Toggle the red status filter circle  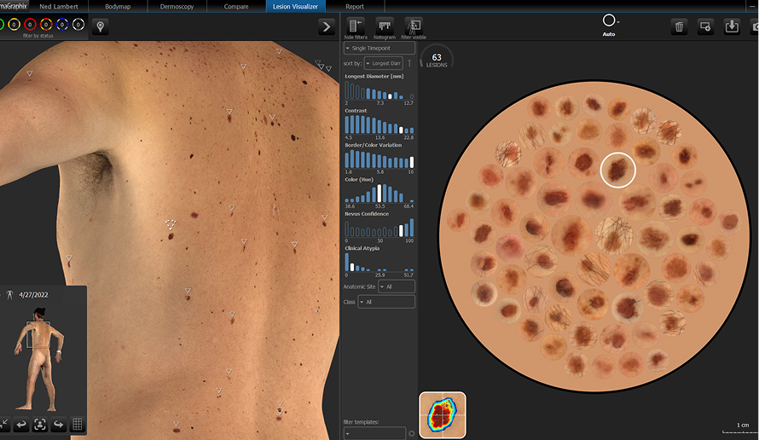[x=28, y=25]
